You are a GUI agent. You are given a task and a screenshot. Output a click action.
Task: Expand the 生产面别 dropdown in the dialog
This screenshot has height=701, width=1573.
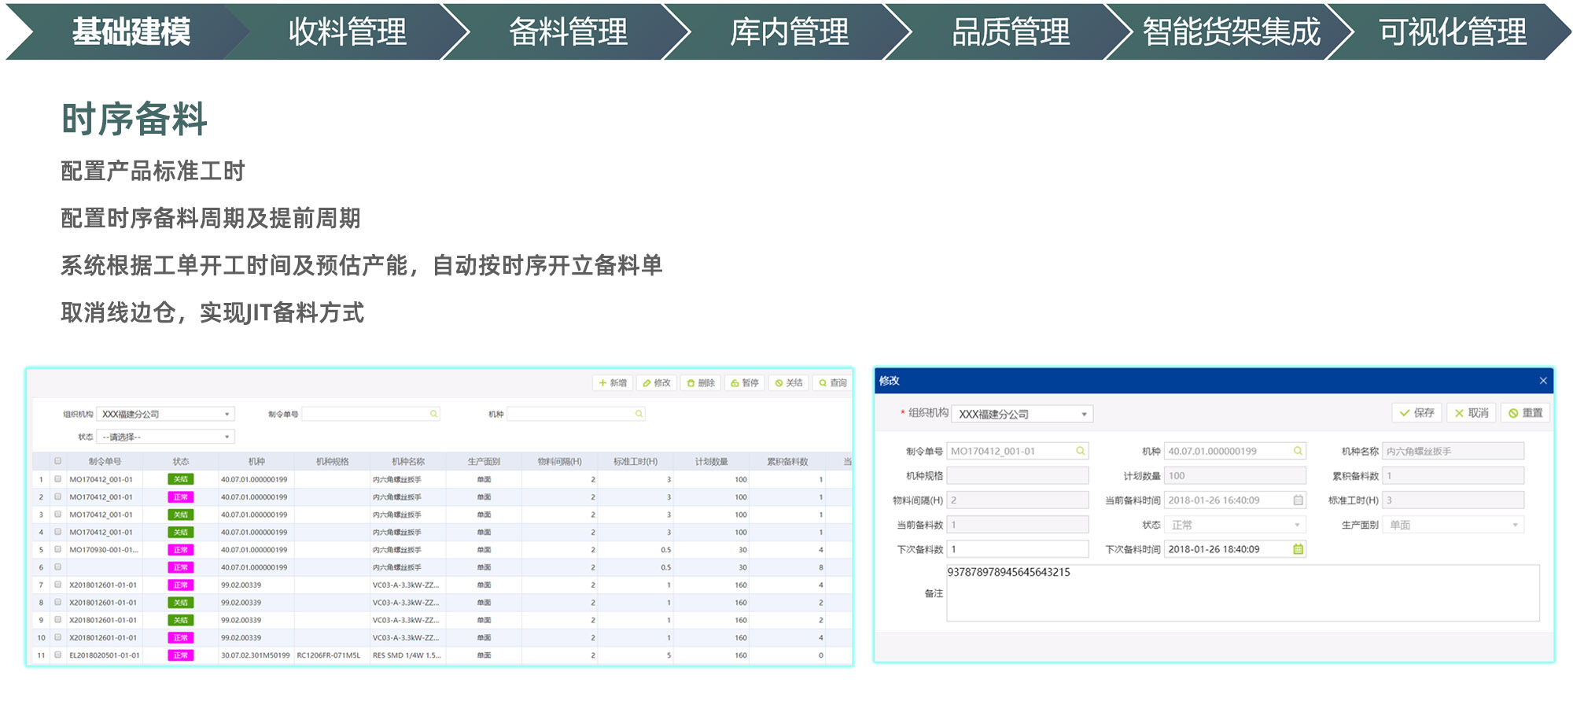(1515, 525)
